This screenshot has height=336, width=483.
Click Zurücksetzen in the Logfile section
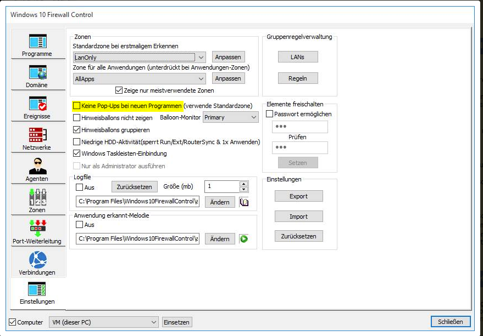(134, 187)
